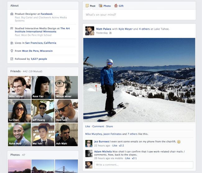This screenshot has height=173, width=202.
Task: Open the 7 others likes link
Action: pos(132,134)
